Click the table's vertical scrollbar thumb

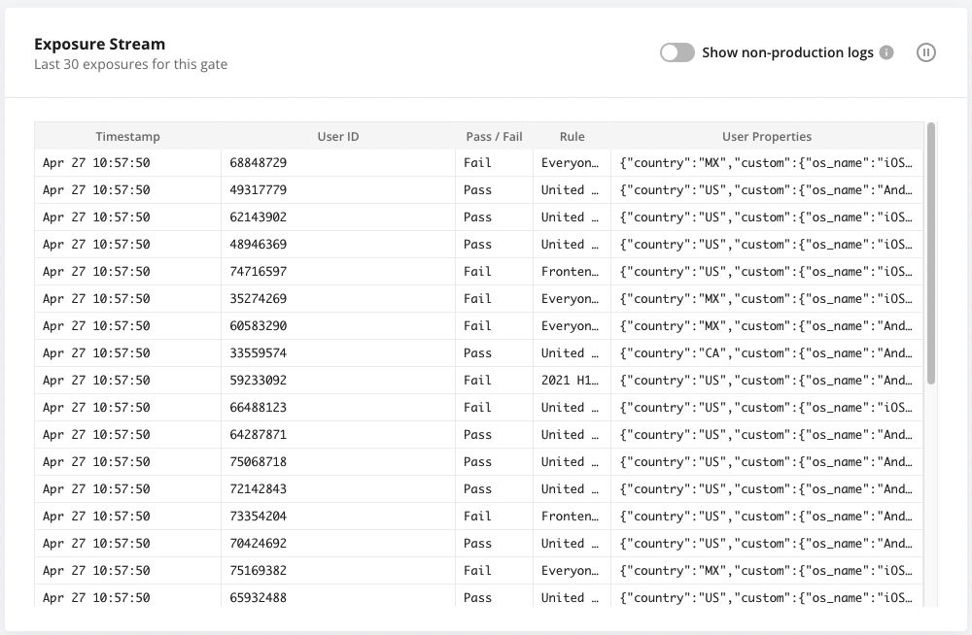(x=930, y=253)
